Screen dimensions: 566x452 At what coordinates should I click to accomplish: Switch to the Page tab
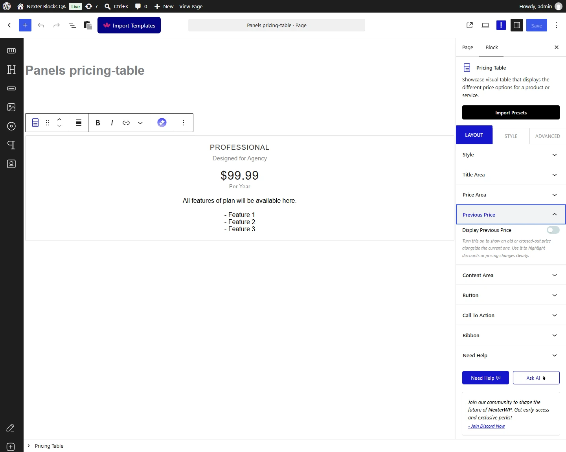[468, 47]
